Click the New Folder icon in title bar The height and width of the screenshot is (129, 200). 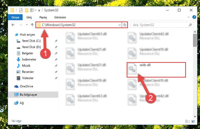pyautogui.click(x=27, y=10)
